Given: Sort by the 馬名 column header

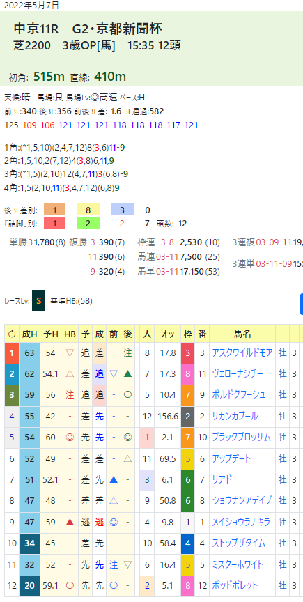Looking at the screenshot, I should 242,334.
